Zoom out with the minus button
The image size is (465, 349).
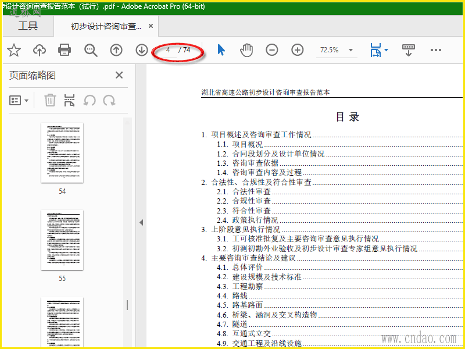coord(271,50)
